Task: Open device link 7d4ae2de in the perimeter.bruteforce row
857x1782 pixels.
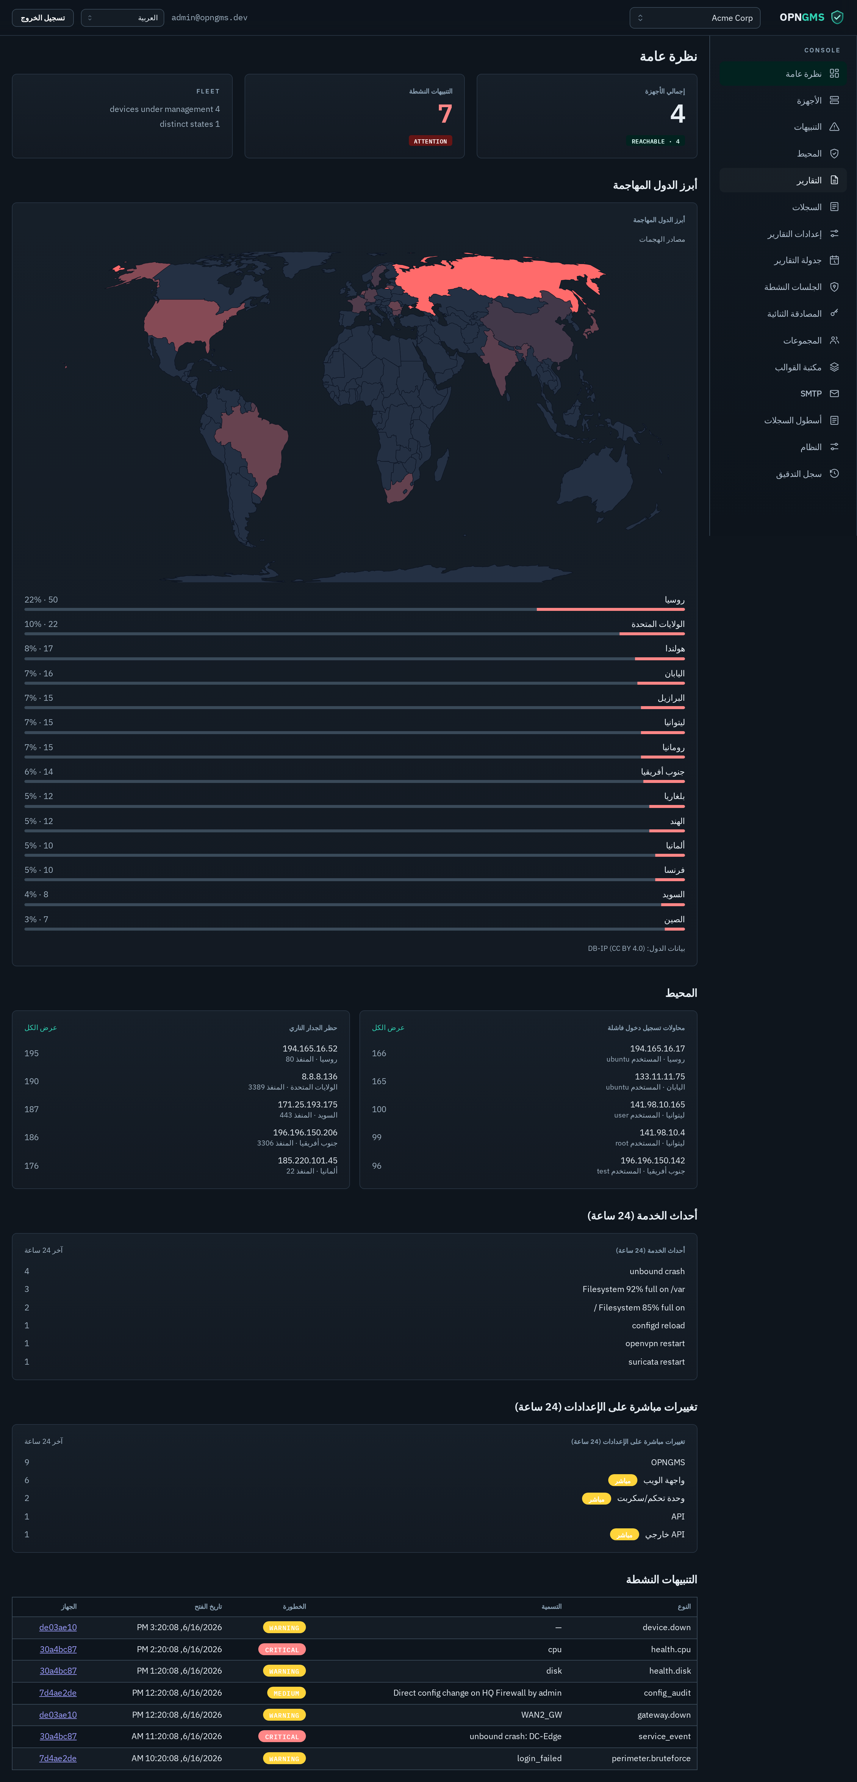Action: (58, 1758)
